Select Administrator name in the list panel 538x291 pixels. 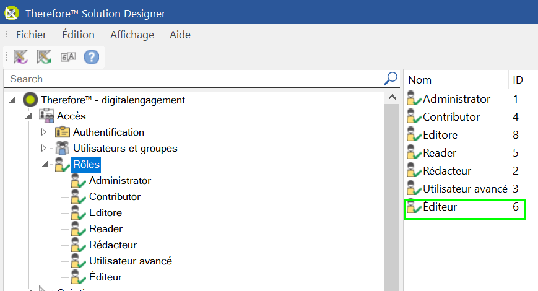(x=457, y=99)
